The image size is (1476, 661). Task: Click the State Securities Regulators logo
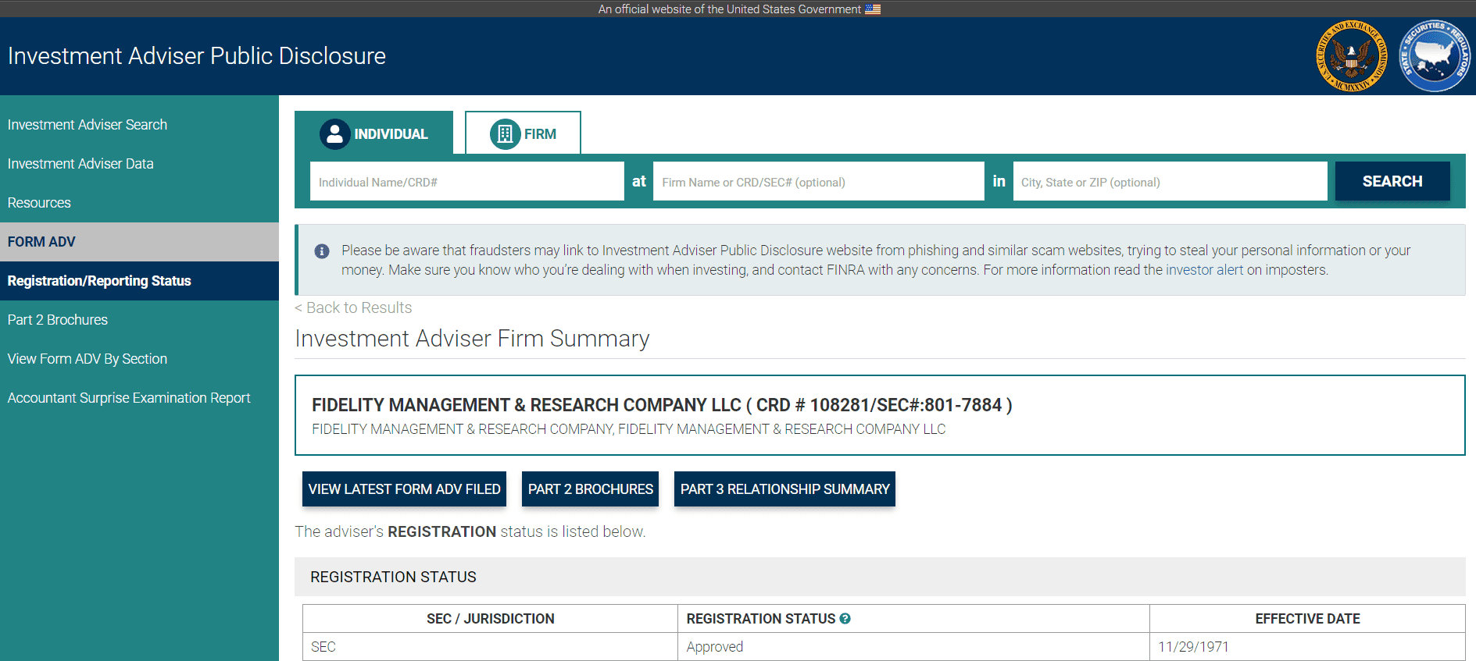coord(1435,56)
